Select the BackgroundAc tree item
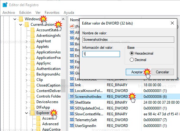Viewport: 180px width, 131px height. click(48, 74)
